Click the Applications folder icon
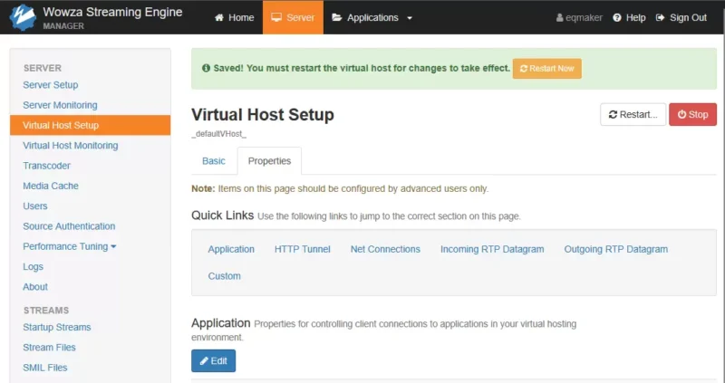 [x=337, y=17]
